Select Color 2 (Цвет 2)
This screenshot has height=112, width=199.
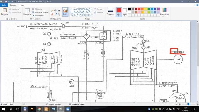click(125, 12)
